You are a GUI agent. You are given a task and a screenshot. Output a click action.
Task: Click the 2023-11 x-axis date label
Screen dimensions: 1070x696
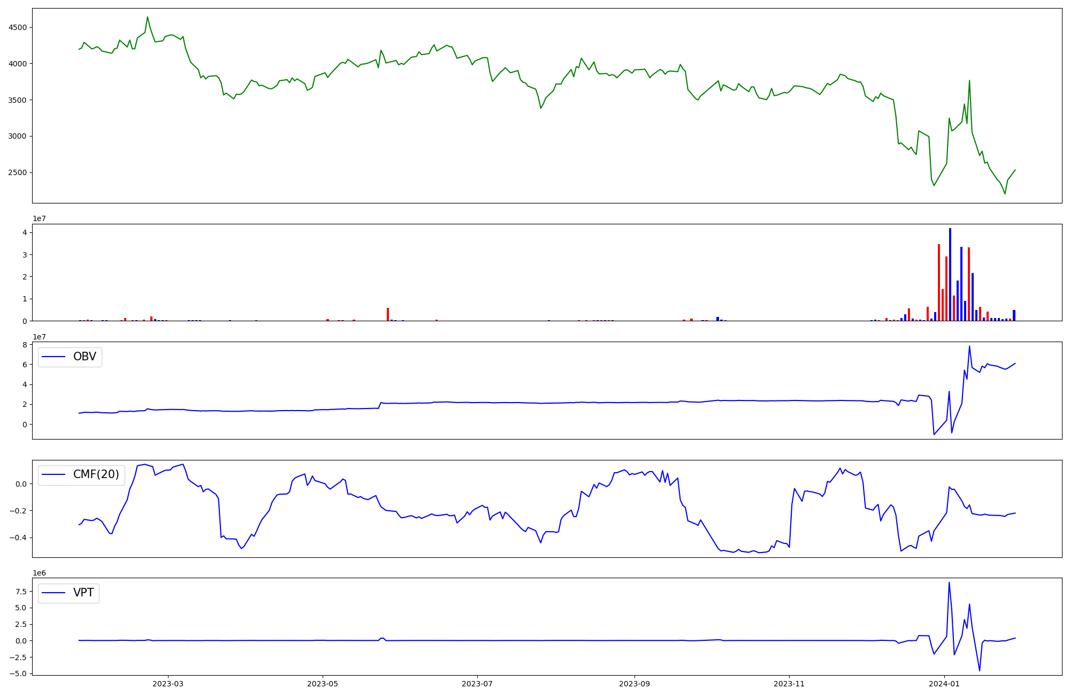tap(789, 684)
